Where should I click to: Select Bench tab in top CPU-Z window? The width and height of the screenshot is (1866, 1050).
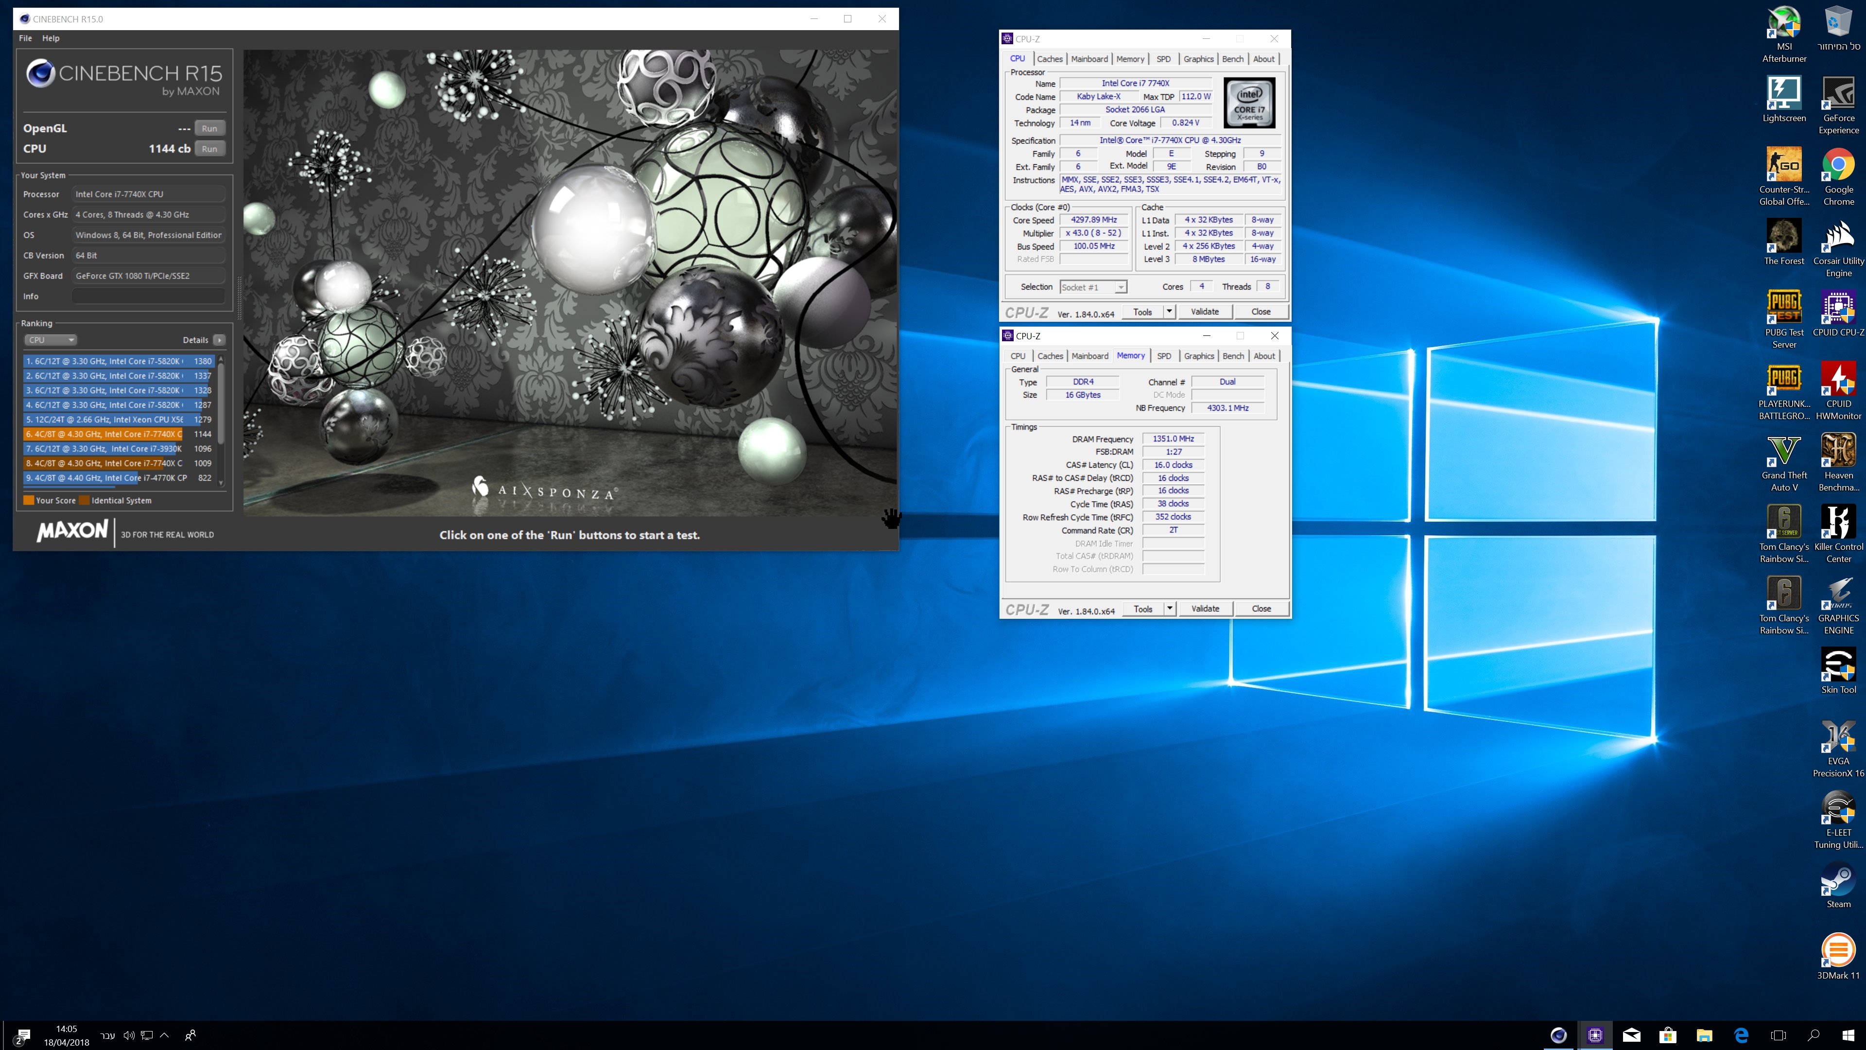[x=1233, y=59]
